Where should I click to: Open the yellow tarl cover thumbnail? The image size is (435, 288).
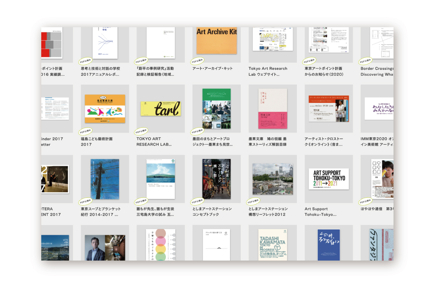click(x=161, y=109)
